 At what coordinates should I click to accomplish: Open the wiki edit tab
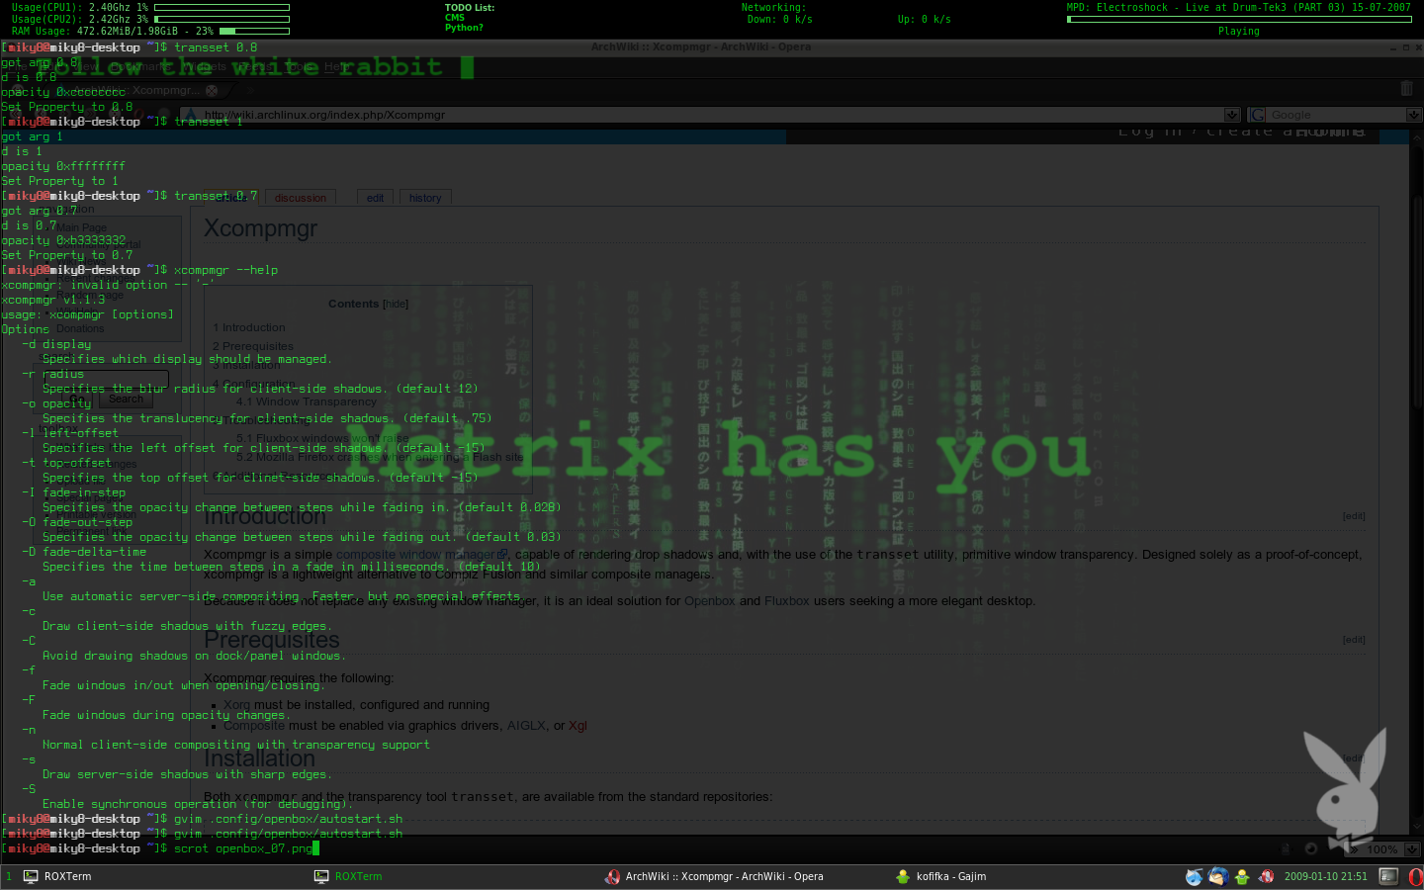pyautogui.click(x=375, y=198)
